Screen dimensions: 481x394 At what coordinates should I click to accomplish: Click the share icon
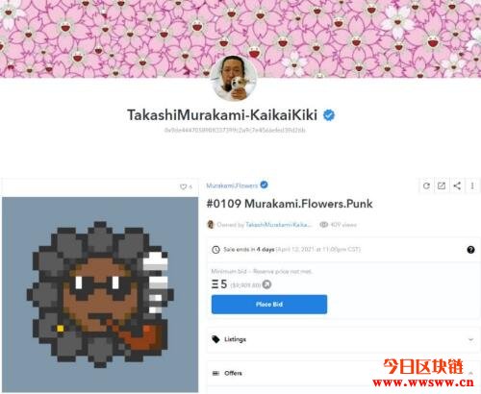(x=457, y=185)
